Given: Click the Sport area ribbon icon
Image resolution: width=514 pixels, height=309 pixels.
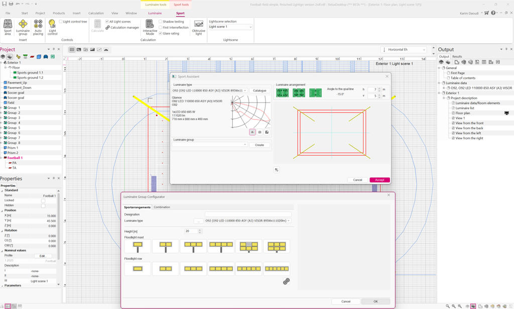Looking at the screenshot, I should (x=8, y=26).
